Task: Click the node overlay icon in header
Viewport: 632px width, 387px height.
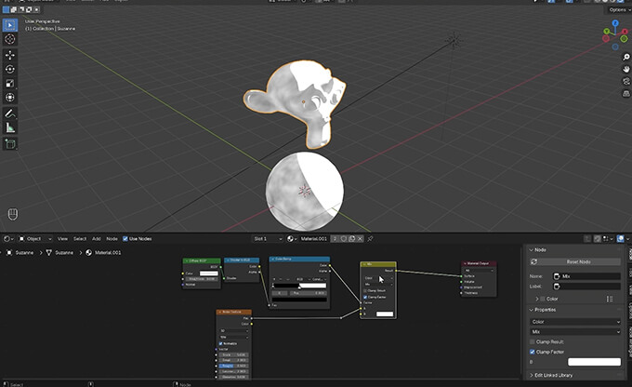Action: click(620, 239)
